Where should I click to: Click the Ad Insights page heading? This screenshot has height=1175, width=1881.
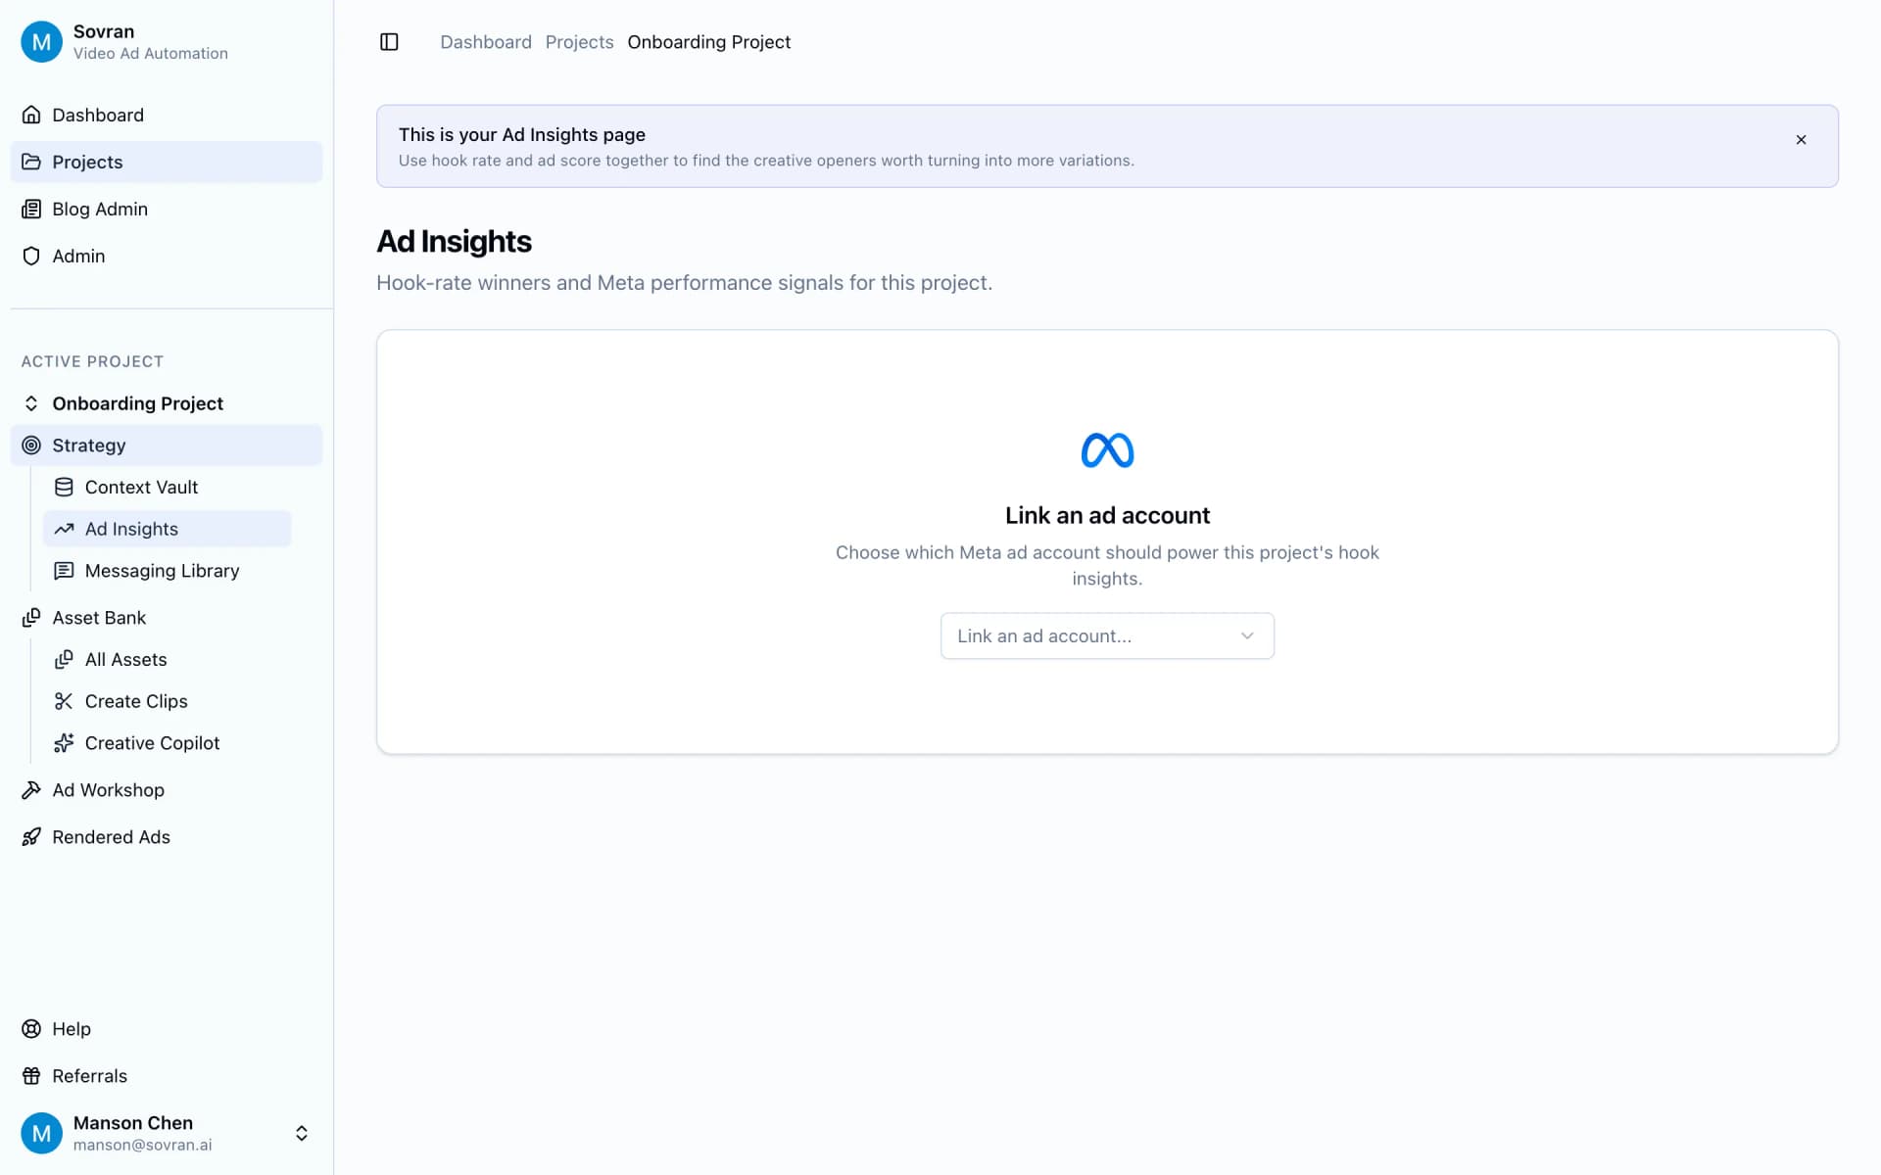454,242
